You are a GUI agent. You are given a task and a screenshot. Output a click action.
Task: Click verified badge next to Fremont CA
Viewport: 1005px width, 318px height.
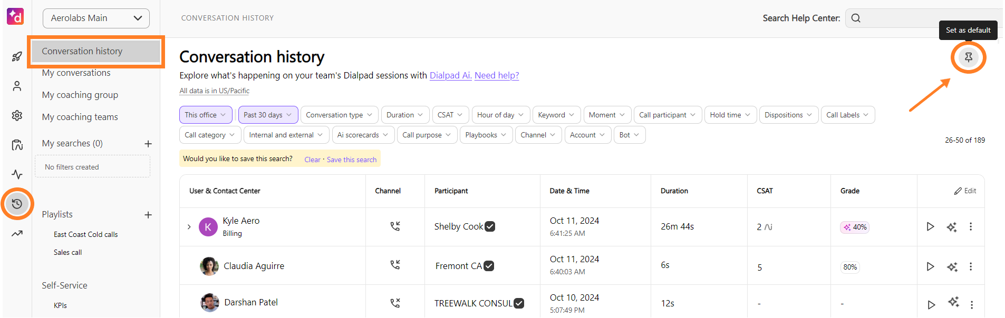tap(489, 266)
